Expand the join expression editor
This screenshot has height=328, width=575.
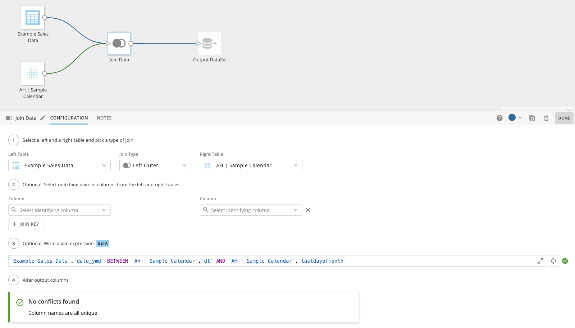(540, 261)
